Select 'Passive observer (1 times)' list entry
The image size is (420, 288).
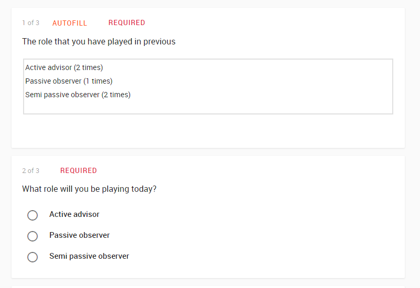tap(69, 81)
